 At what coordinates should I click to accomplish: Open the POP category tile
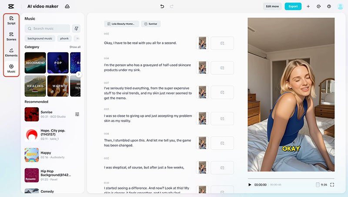58,63
